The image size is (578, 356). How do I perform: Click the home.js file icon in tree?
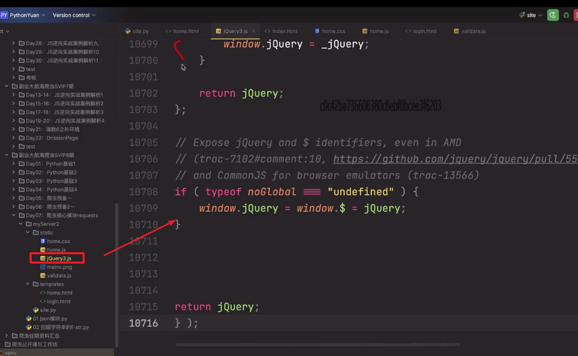(43, 250)
